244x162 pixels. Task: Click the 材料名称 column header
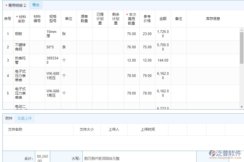[x=21, y=19]
